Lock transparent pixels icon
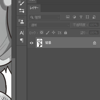This screenshot has height=100, width=100. tap(41, 33)
